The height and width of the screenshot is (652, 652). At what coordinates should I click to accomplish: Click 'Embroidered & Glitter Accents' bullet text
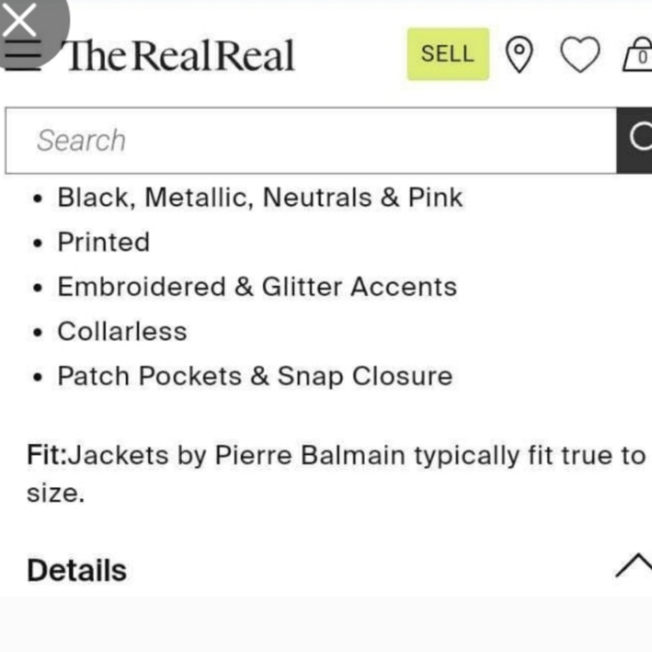(x=257, y=287)
